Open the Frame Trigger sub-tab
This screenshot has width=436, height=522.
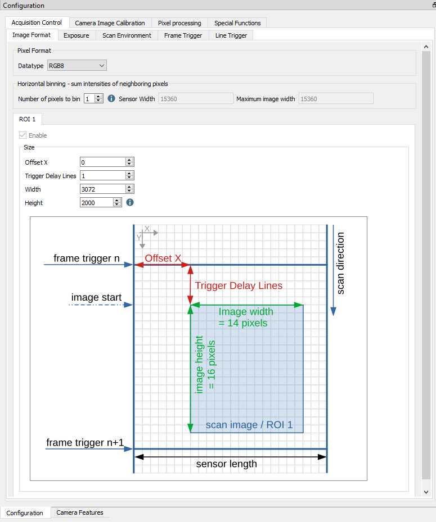[183, 35]
